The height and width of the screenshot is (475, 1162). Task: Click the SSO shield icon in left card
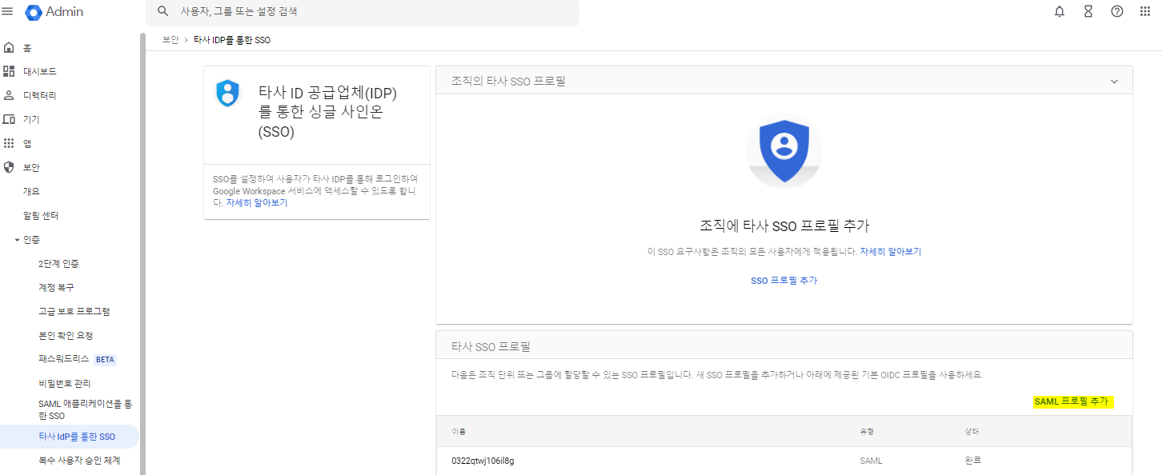pyautogui.click(x=228, y=94)
